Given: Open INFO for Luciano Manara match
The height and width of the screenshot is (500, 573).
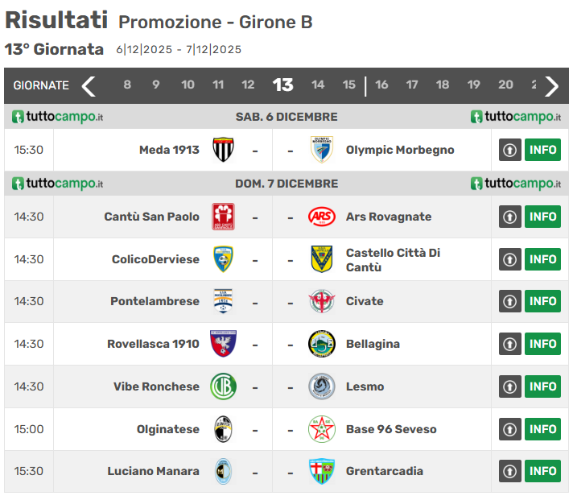Looking at the screenshot, I should click(543, 471).
